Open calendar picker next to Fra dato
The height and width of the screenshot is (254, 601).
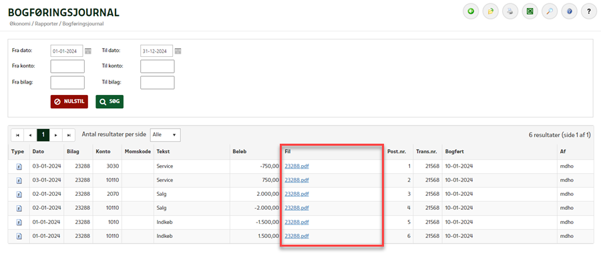click(x=88, y=51)
